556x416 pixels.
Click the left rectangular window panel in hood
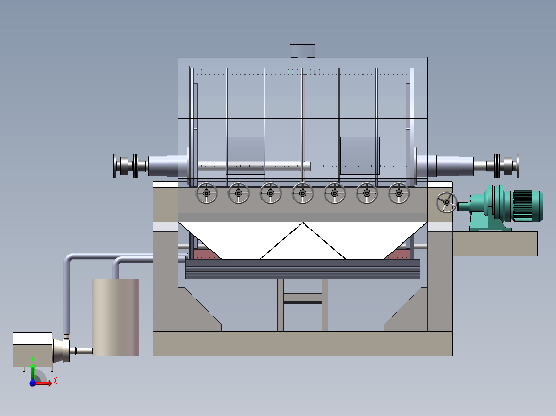click(x=246, y=156)
